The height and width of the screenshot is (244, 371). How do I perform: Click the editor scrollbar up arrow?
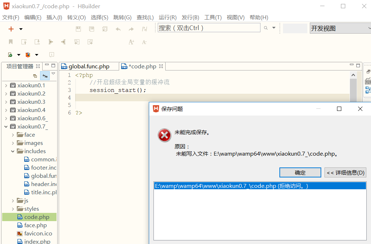click(353, 75)
